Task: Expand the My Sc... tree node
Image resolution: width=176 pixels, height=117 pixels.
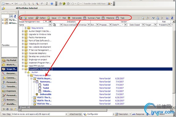Action: pyautogui.click(x=3, y=20)
